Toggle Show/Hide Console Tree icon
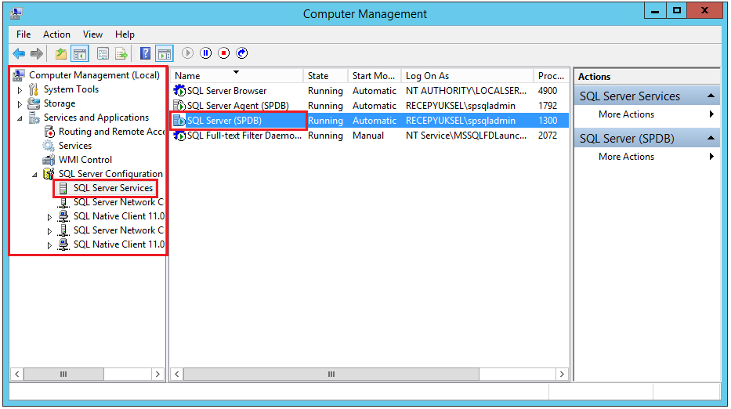Image resolution: width=731 pixels, height=409 pixels. click(x=80, y=53)
